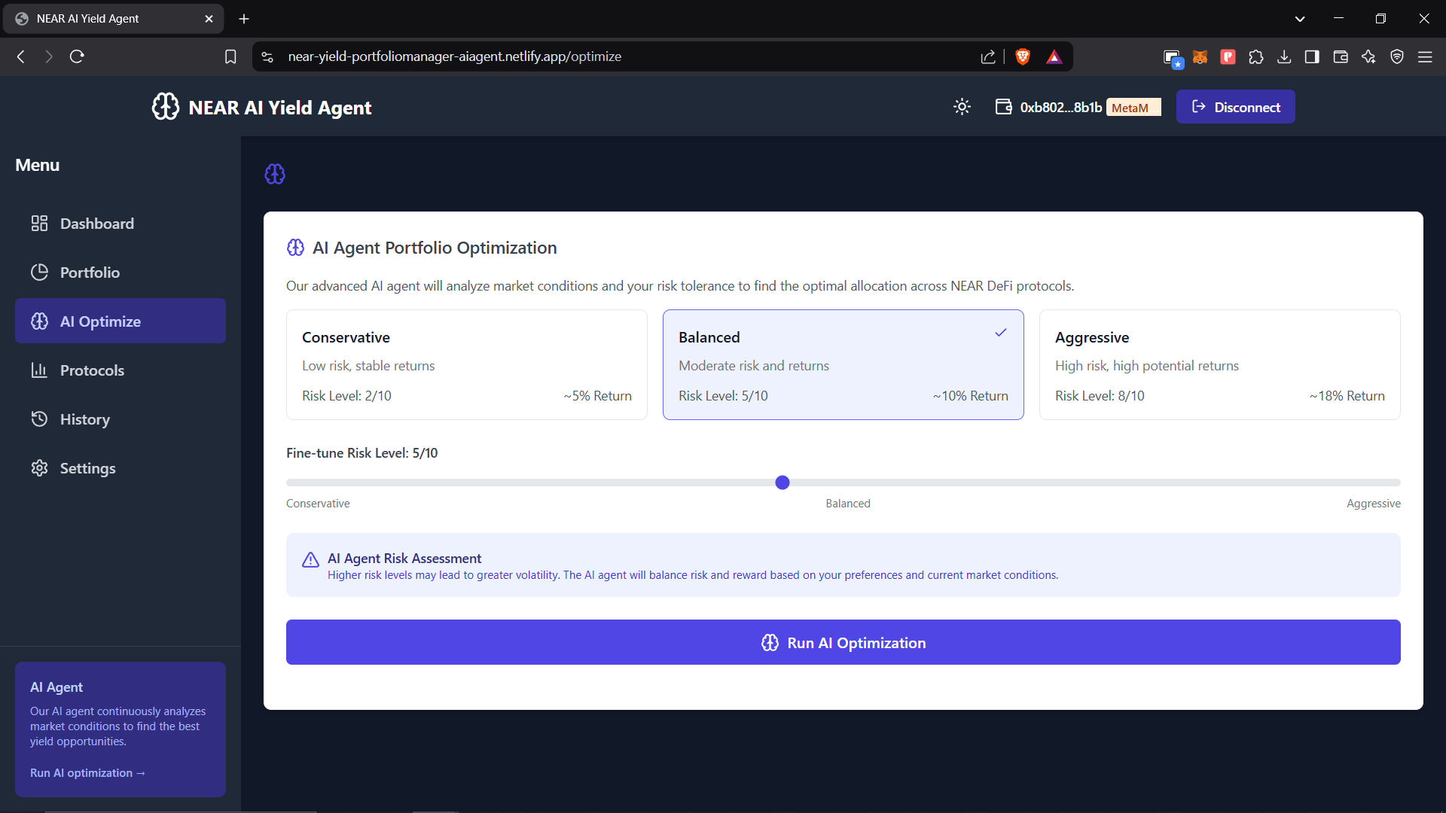Open tab search dropdown chevron

point(1300,19)
